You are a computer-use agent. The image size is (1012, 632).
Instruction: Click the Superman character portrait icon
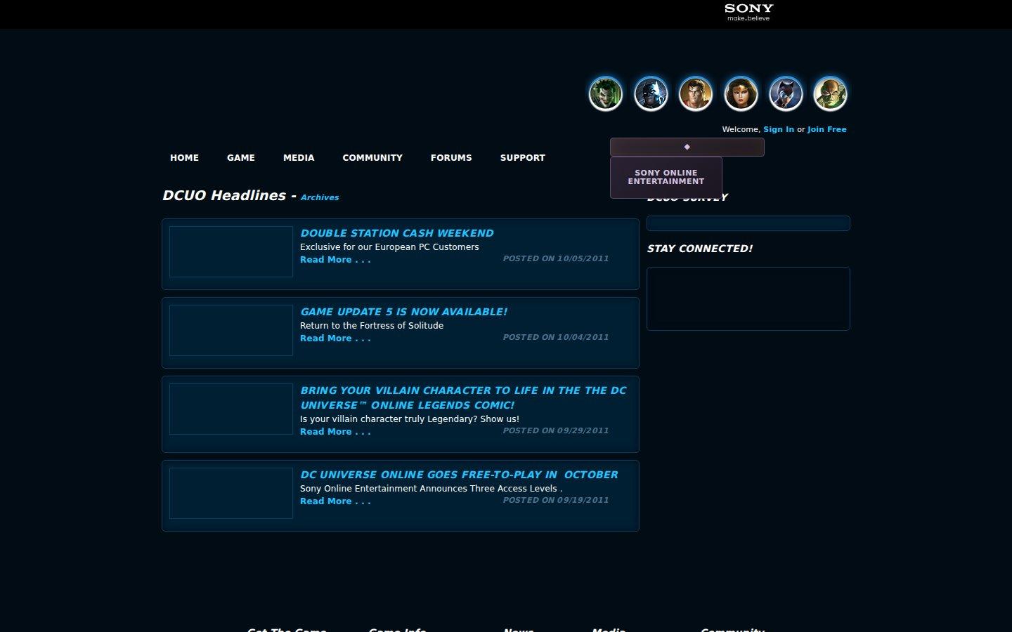[x=696, y=94]
